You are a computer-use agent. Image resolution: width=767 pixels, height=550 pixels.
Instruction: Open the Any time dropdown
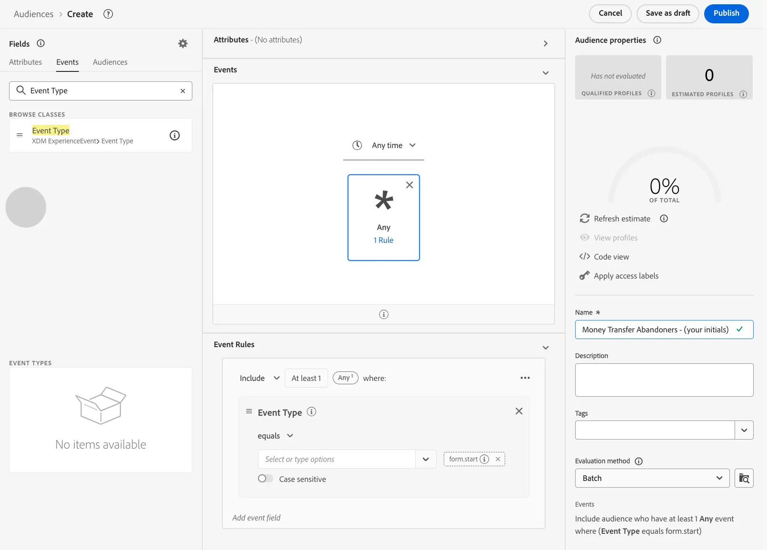click(x=384, y=145)
